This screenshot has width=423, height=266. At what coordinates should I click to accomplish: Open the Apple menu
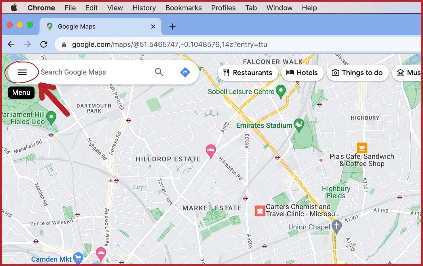14,7
